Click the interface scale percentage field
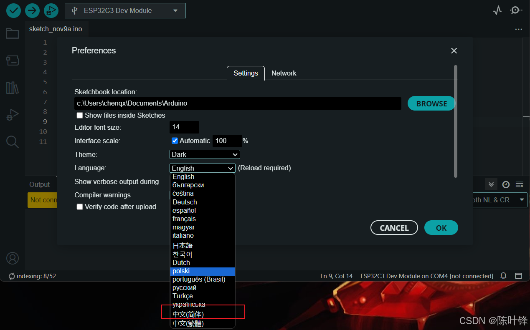The image size is (530, 330). click(227, 141)
